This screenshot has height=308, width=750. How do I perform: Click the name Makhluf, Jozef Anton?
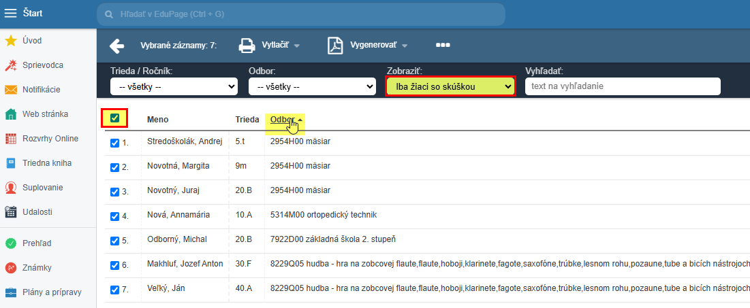(185, 264)
